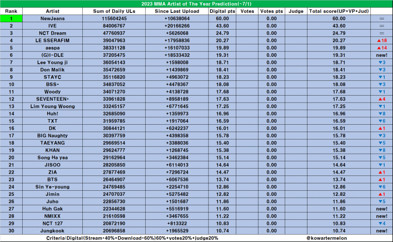Click the equals sign in NewJeans row

[x=381, y=18]
